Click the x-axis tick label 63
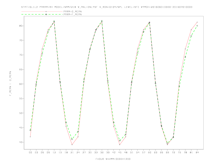Viewport: 215px width, 166px height. 156,152
